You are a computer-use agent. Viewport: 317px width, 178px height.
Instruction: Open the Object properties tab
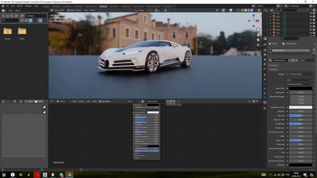click(x=265, y=75)
